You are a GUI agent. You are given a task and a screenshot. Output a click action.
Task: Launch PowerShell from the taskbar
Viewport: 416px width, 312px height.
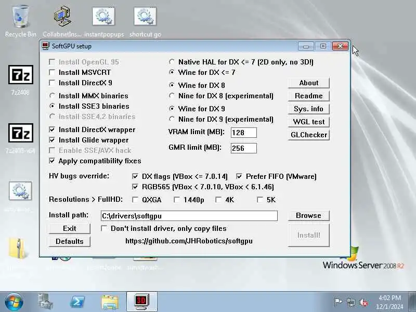[x=77, y=302]
